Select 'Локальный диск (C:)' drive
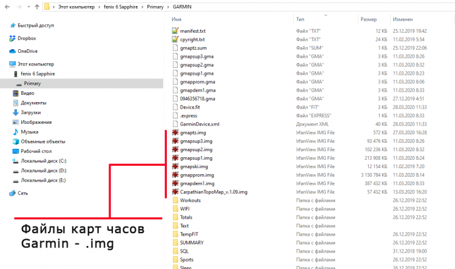This screenshot has height=269, width=455. [43, 161]
